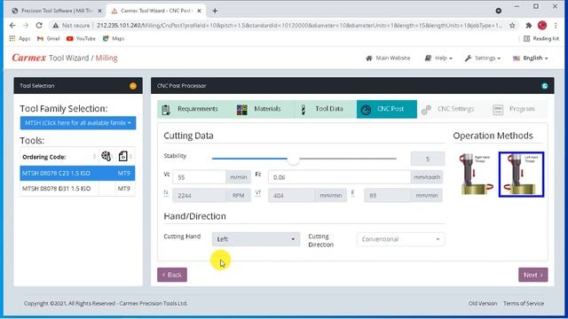Close the Carmex Tool Wizard browser tab

pyautogui.click(x=199, y=11)
